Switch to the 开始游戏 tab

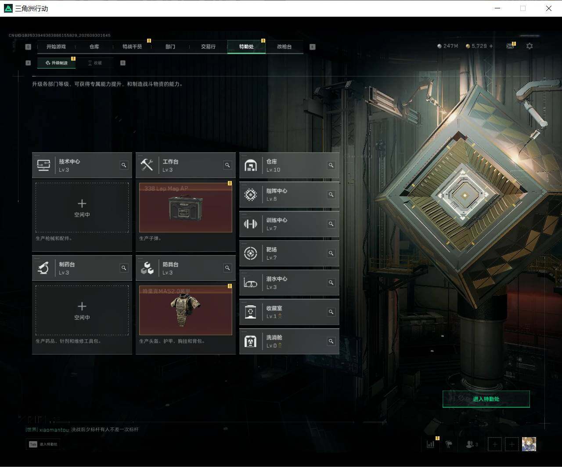(56, 47)
